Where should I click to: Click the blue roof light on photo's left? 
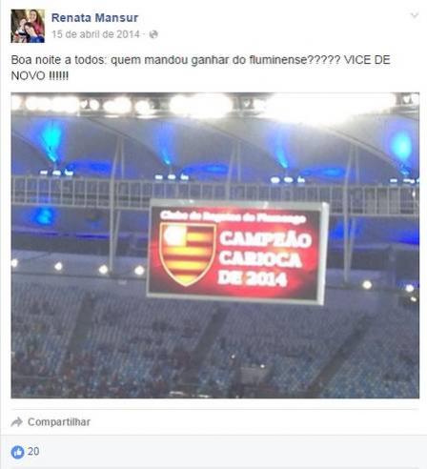click(51, 140)
